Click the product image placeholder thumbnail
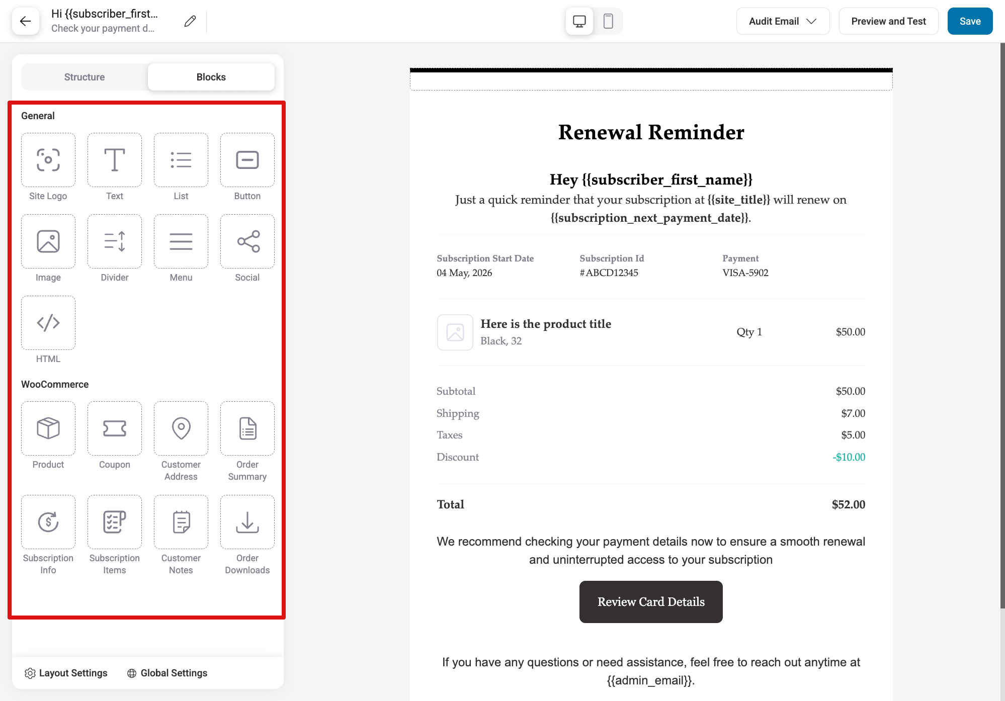Image resolution: width=1005 pixels, height=701 pixels. click(x=455, y=332)
